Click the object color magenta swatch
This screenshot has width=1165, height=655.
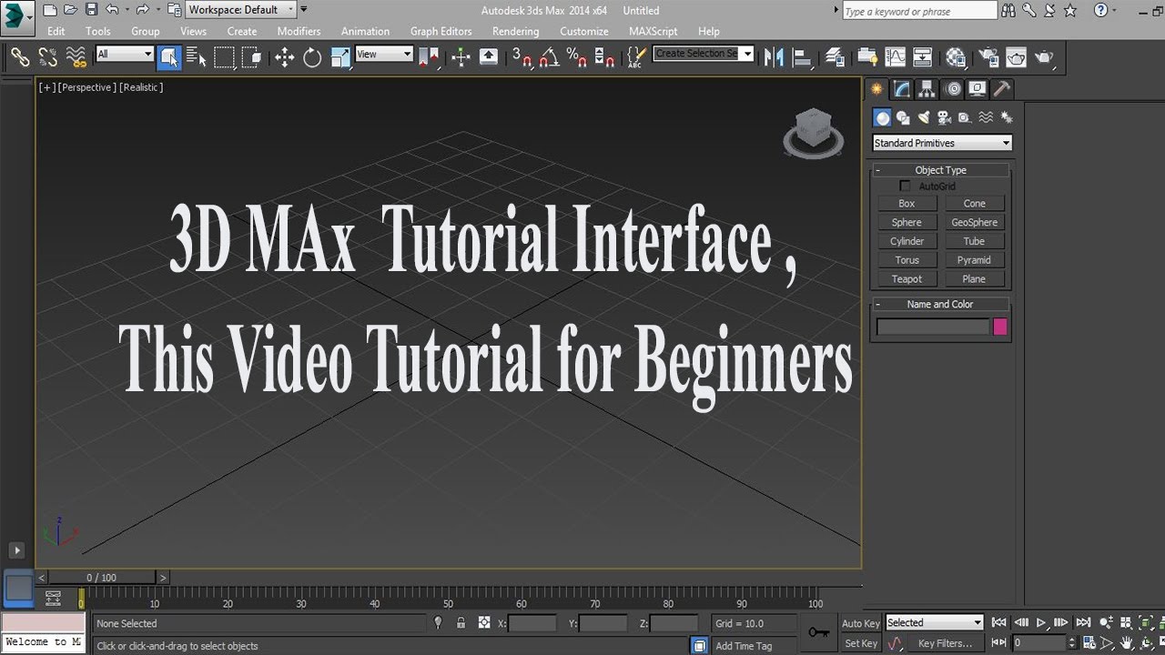[1000, 327]
